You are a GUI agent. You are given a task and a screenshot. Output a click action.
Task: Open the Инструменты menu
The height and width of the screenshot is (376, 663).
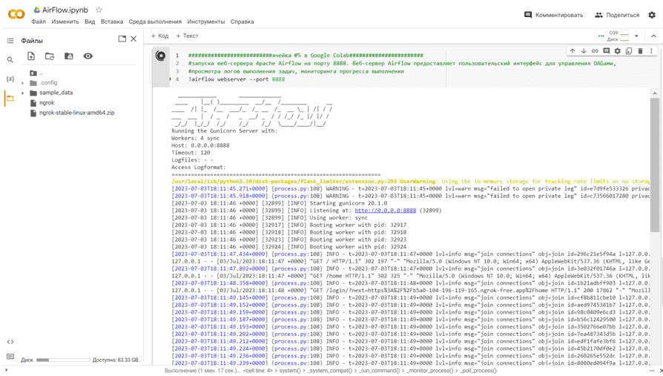click(x=206, y=22)
